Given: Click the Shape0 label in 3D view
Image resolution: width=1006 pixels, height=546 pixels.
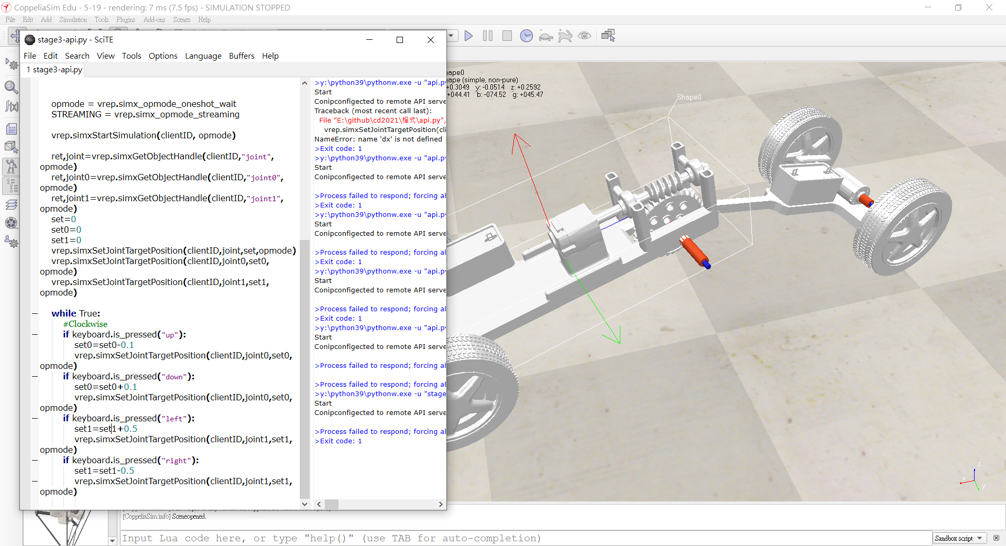Looking at the screenshot, I should point(688,97).
